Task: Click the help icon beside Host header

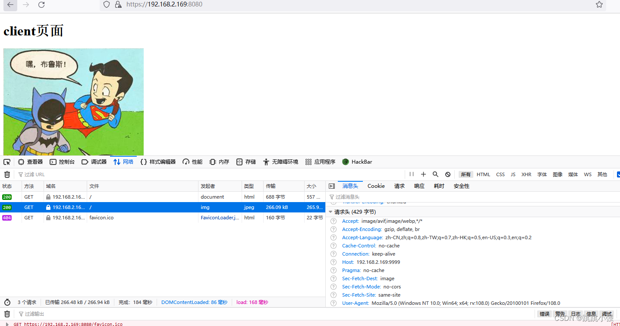Action: coord(333,262)
